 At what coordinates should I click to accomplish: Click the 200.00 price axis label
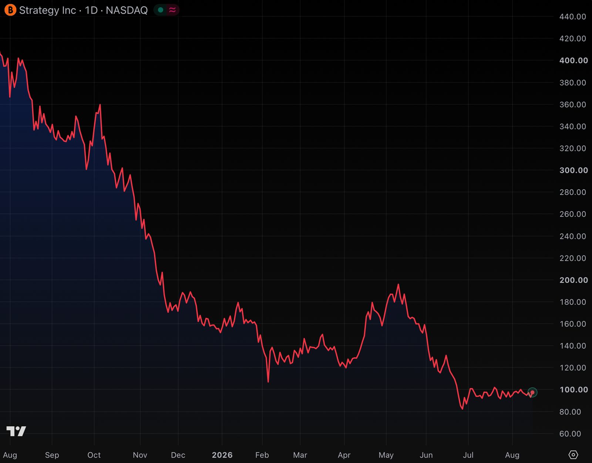pos(573,280)
